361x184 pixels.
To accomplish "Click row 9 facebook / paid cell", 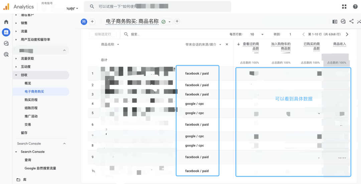I will 197,157.
